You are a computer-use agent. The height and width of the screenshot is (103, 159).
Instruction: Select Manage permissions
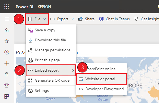coord(51,50)
